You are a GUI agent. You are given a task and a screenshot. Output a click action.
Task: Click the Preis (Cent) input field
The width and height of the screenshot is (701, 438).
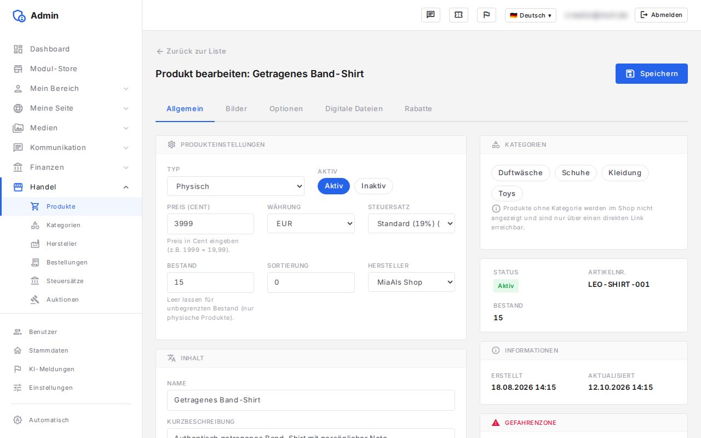point(210,223)
